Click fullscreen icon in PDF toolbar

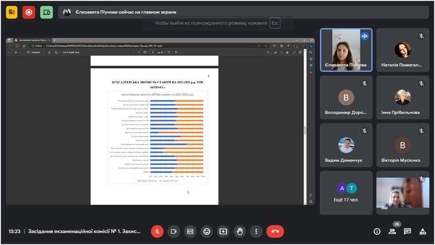(294, 52)
